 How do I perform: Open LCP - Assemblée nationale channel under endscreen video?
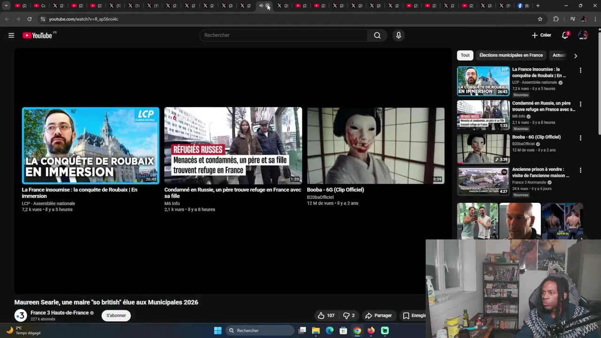48,203
